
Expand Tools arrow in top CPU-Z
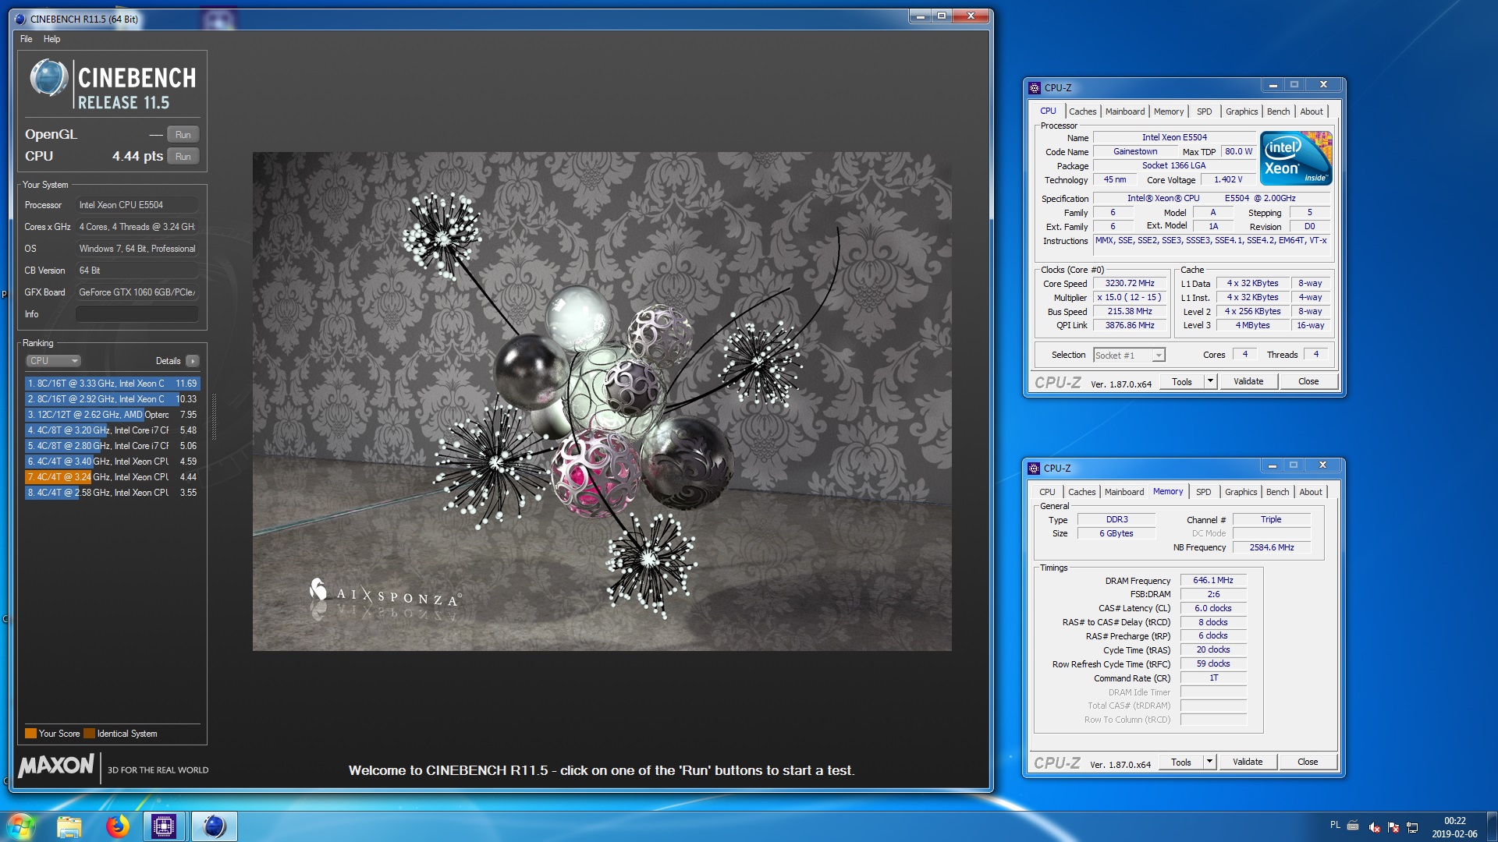tap(1210, 382)
